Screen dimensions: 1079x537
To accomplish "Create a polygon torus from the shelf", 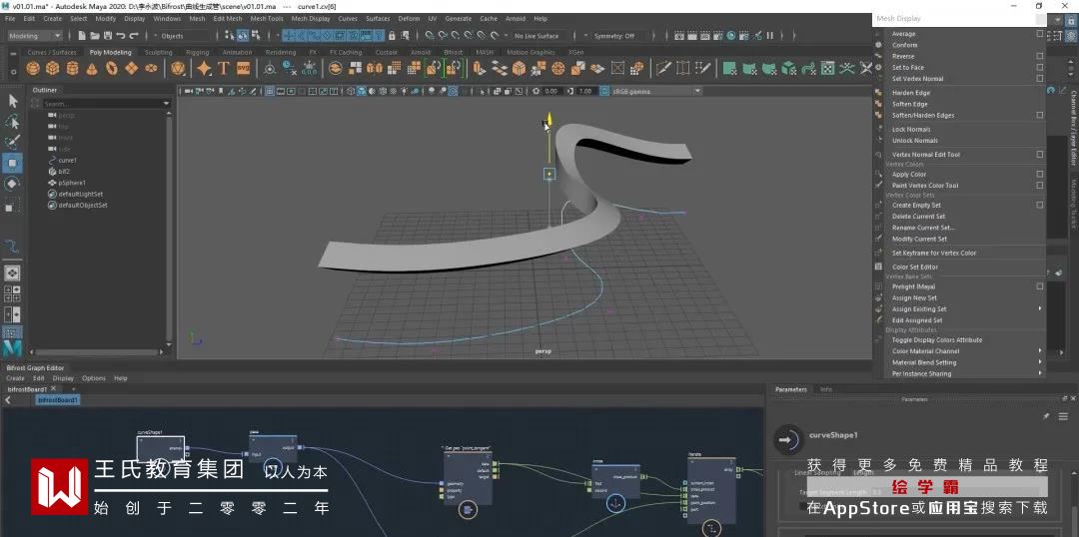I will click(112, 68).
